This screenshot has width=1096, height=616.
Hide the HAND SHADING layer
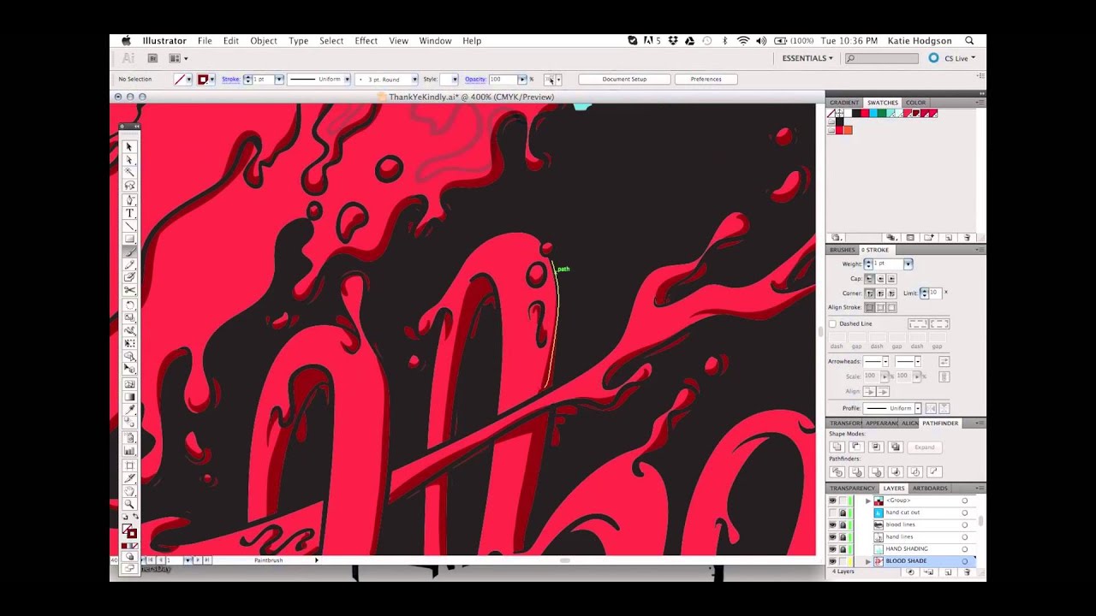832,548
